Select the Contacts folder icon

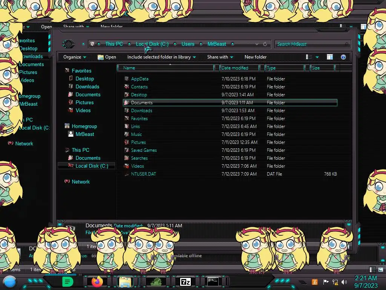[127, 86]
